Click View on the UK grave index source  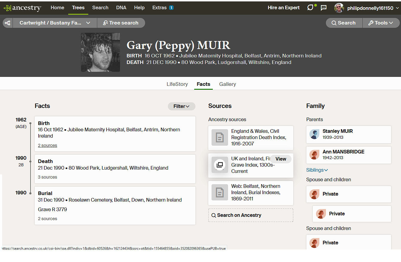(x=281, y=159)
